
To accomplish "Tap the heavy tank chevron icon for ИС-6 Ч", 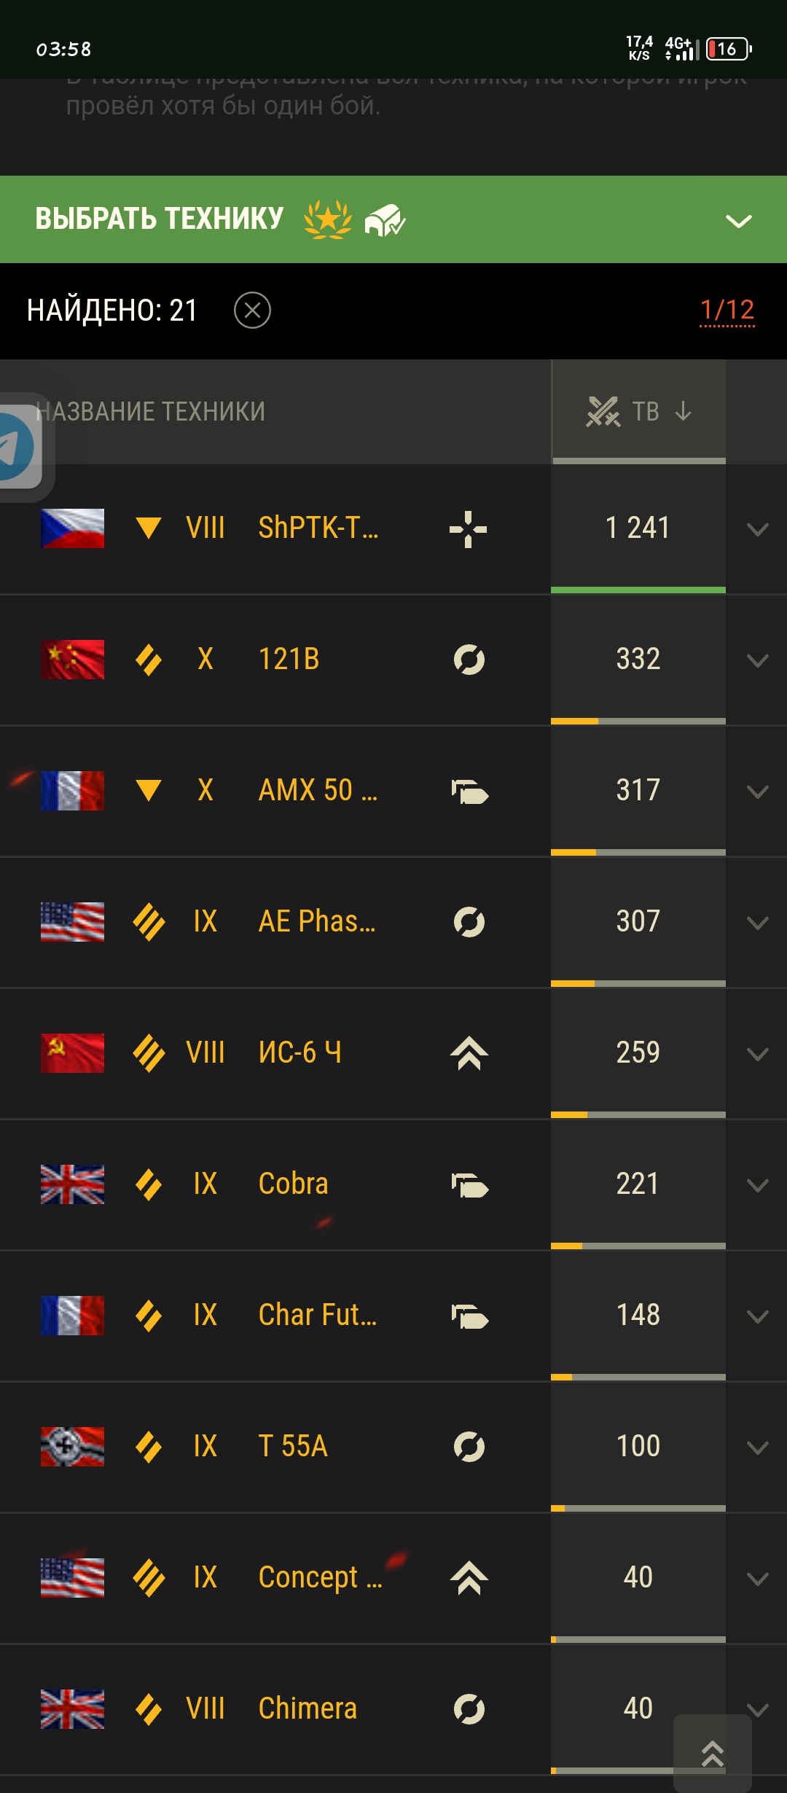I will click(x=469, y=1053).
